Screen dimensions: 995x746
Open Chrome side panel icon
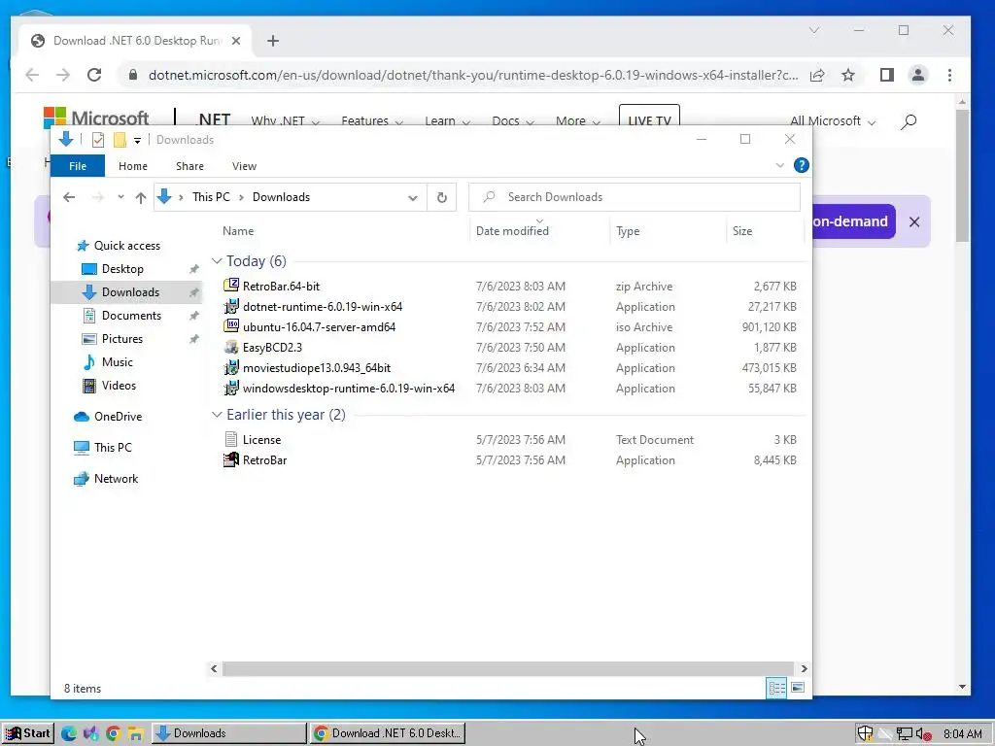(x=887, y=75)
